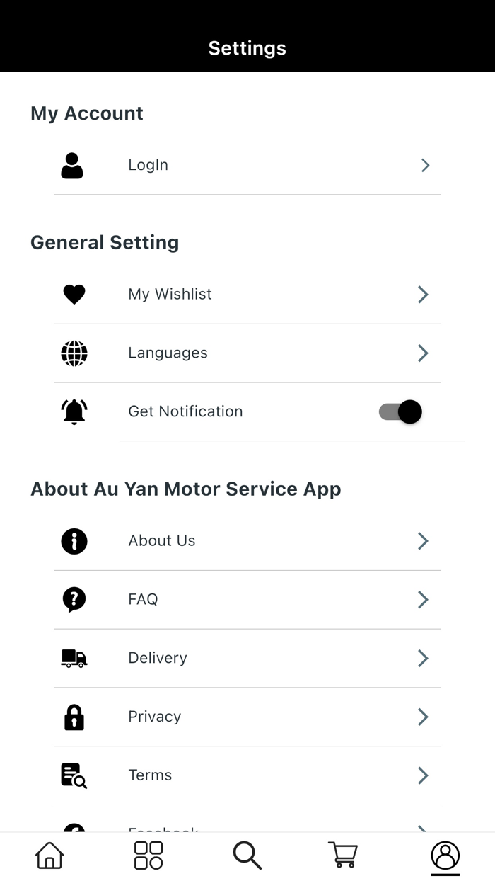
Task: Open the FAQ chevron arrow
Action: (x=422, y=599)
